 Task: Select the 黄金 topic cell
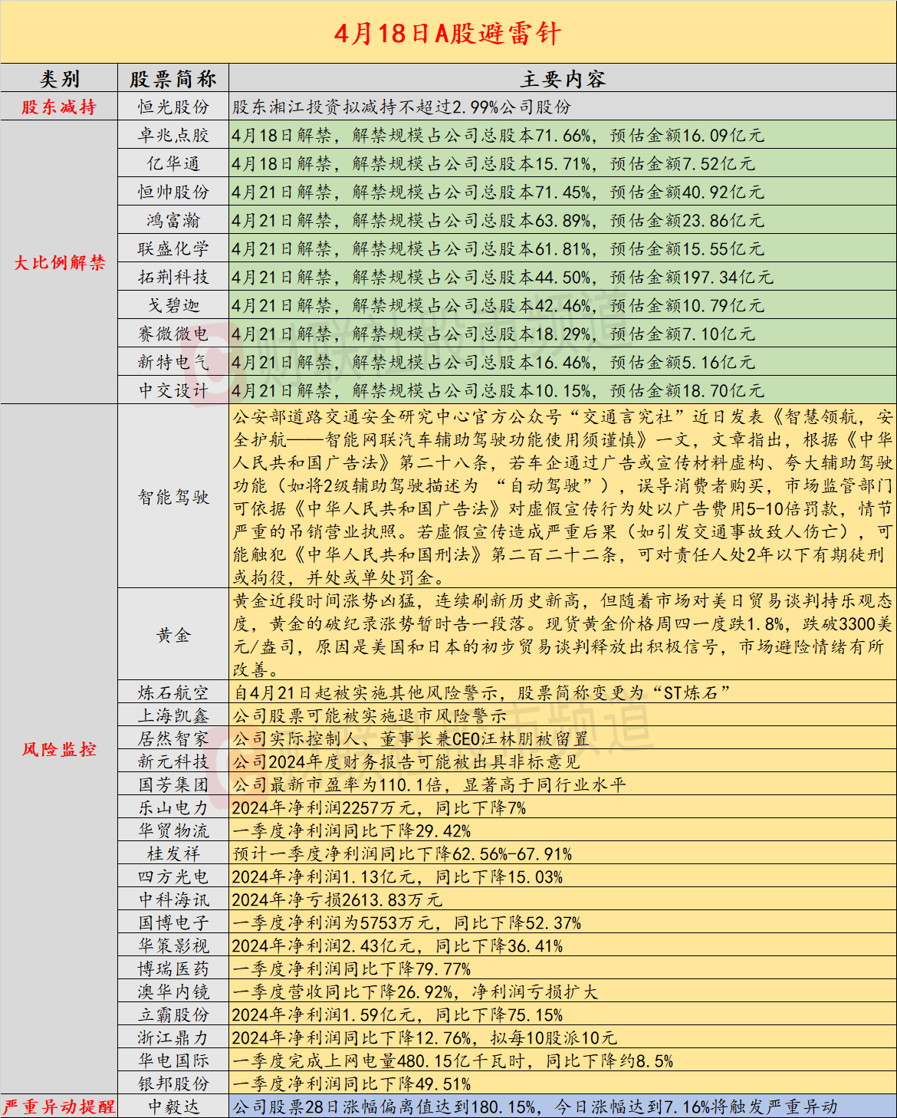(x=173, y=635)
